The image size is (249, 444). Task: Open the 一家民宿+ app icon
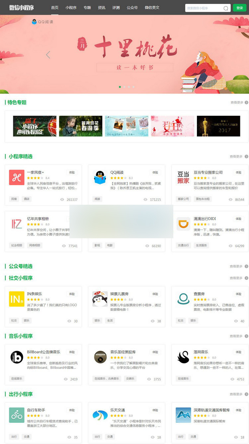17,178
